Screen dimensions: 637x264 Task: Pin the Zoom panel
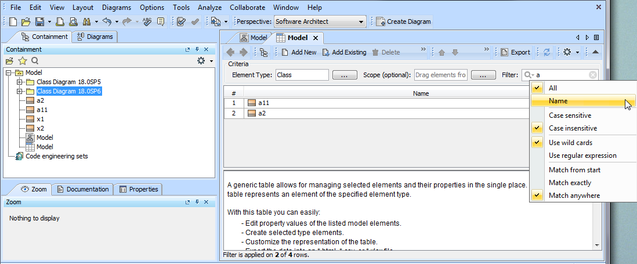197,202
